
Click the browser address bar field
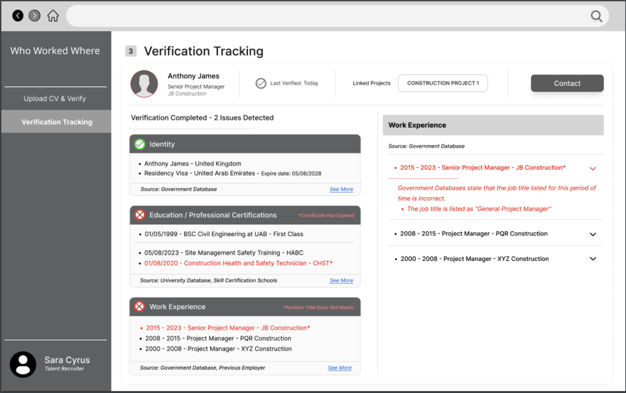click(337, 16)
